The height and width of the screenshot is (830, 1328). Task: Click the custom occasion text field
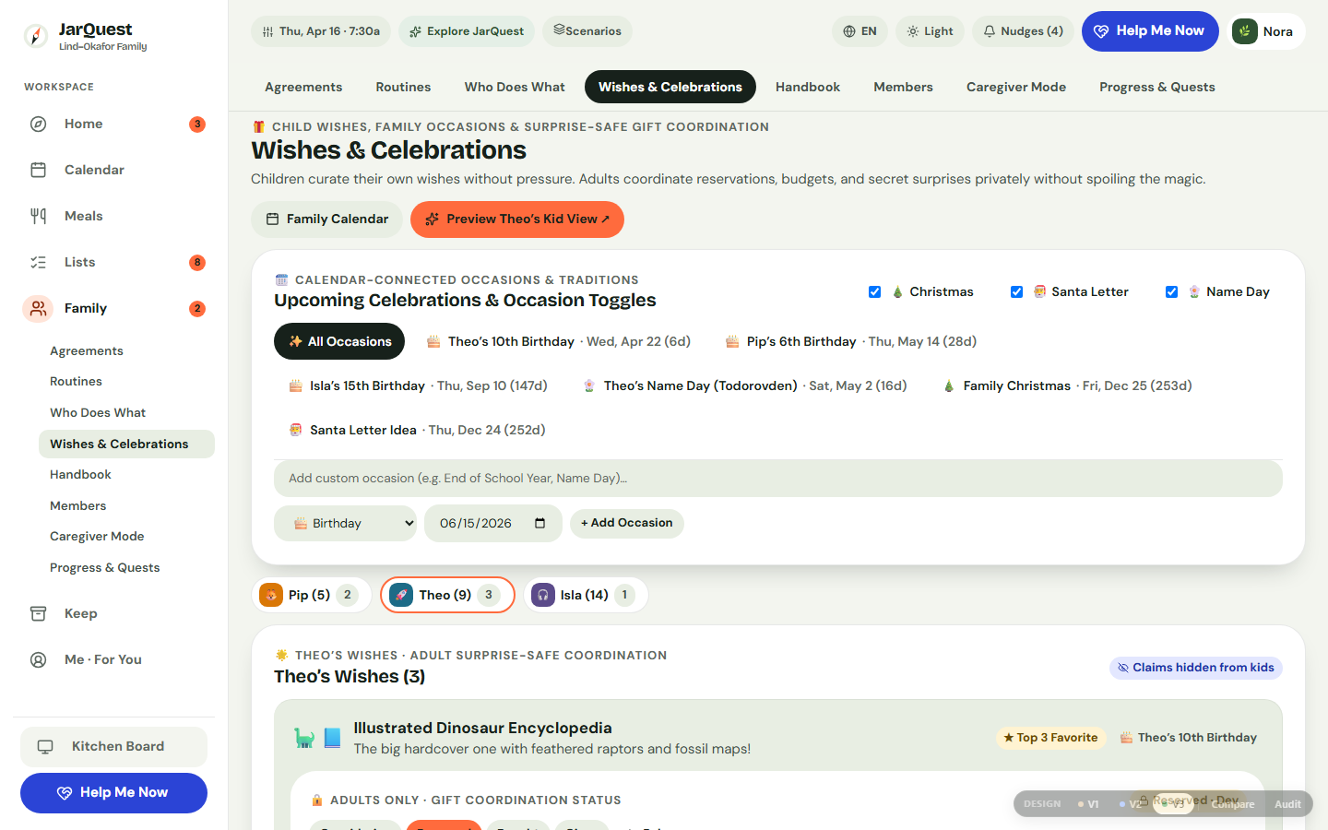point(777,478)
